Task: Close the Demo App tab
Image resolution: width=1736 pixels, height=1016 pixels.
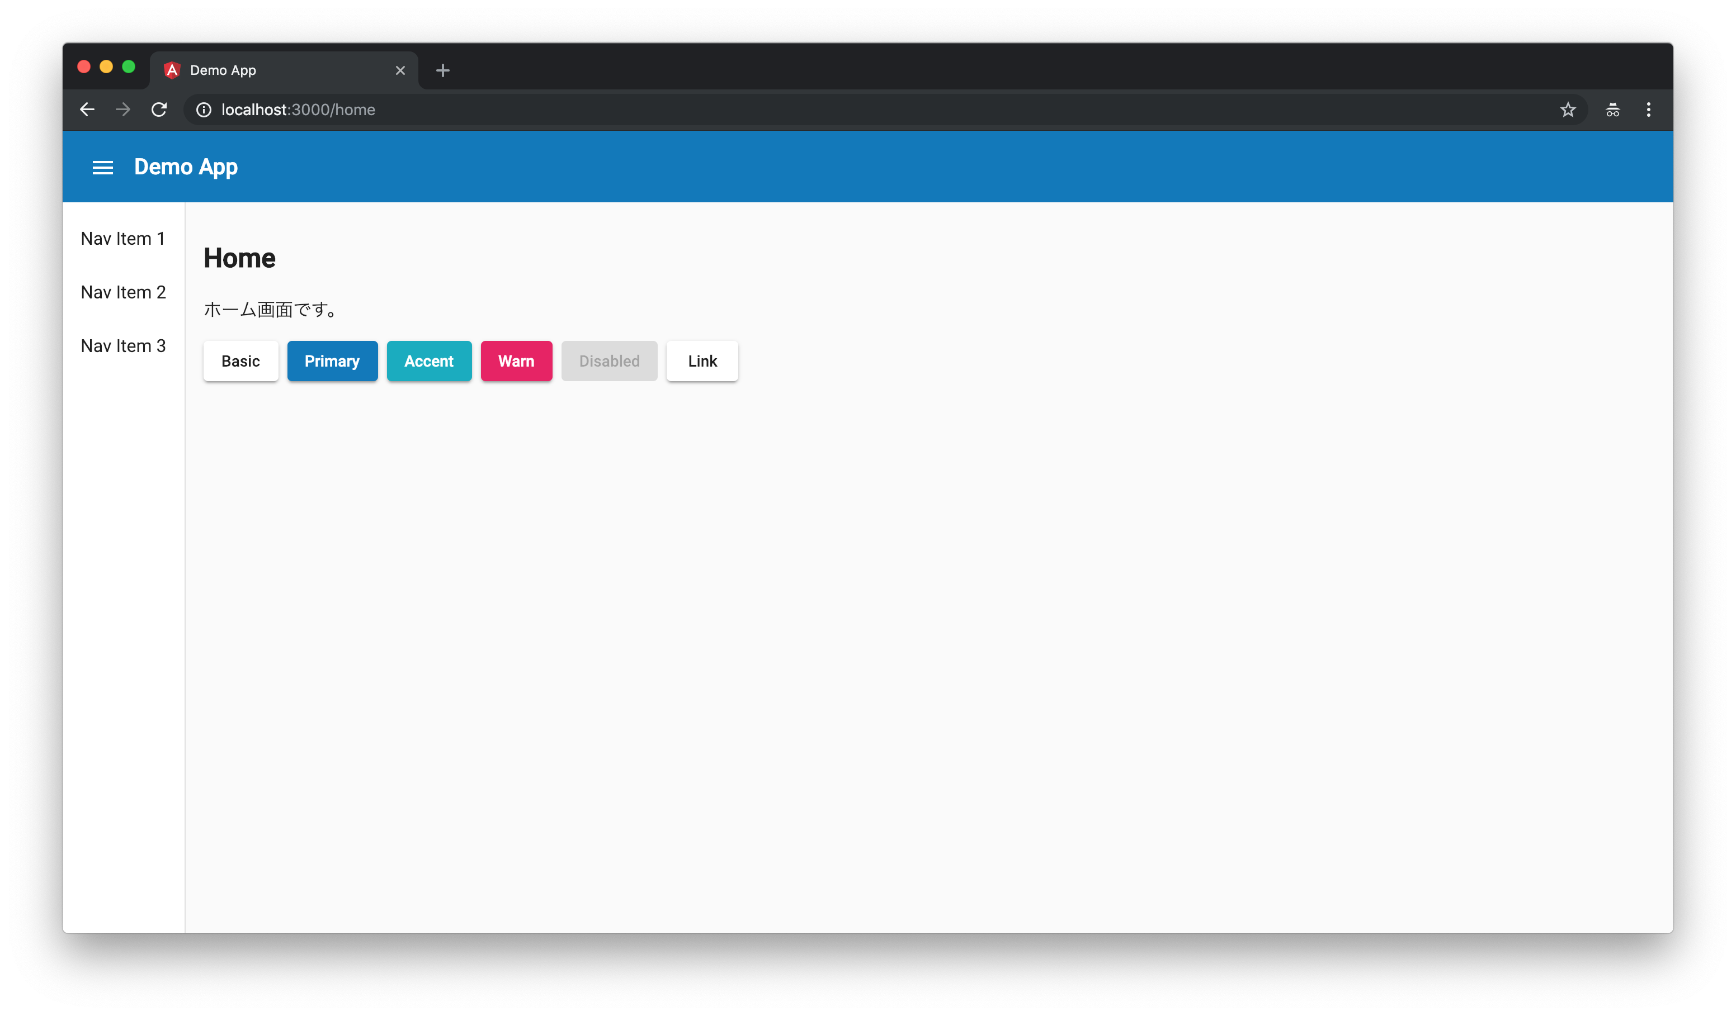Action: [400, 70]
